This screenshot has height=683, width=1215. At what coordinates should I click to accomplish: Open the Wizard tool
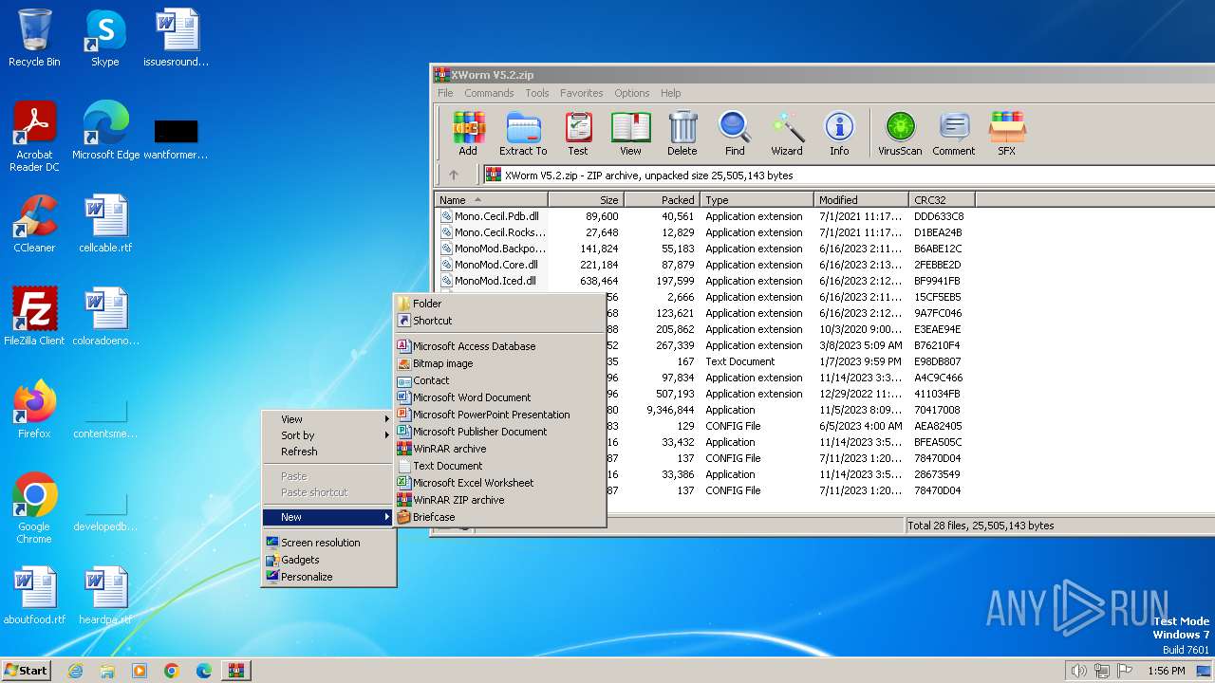click(787, 134)
